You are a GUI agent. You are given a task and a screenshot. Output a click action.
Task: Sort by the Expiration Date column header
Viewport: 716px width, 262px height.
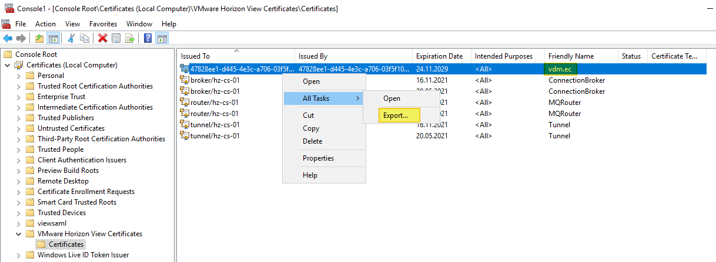pyautogui.click(x=439, y=56)
